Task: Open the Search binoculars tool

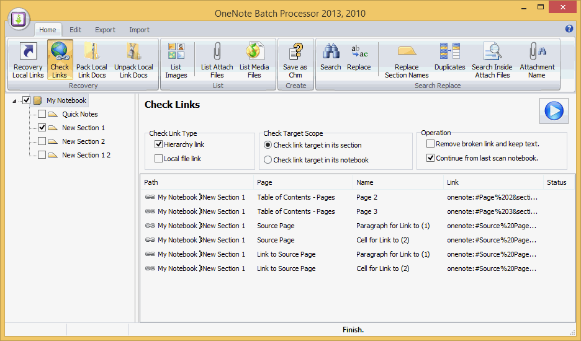Action: point(330,56)
